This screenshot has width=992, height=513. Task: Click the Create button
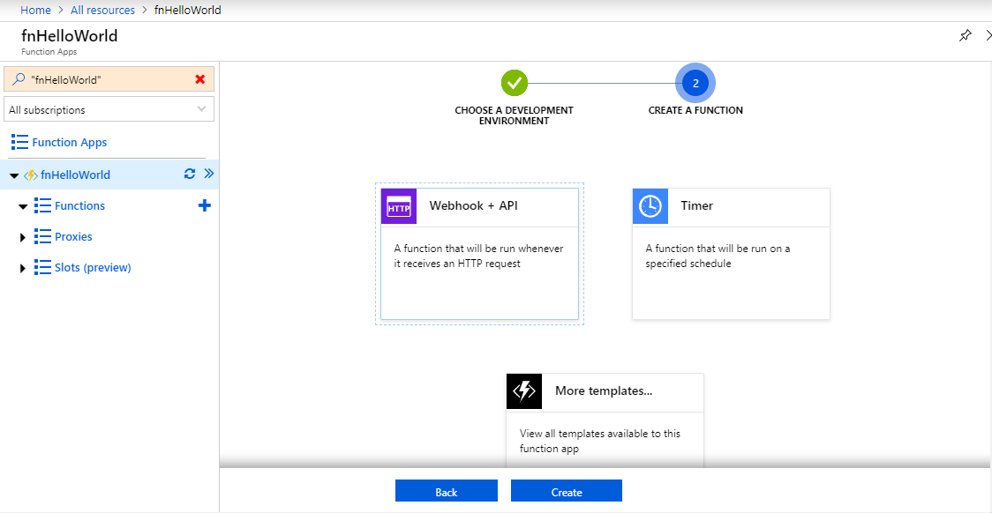click(566, 490)
